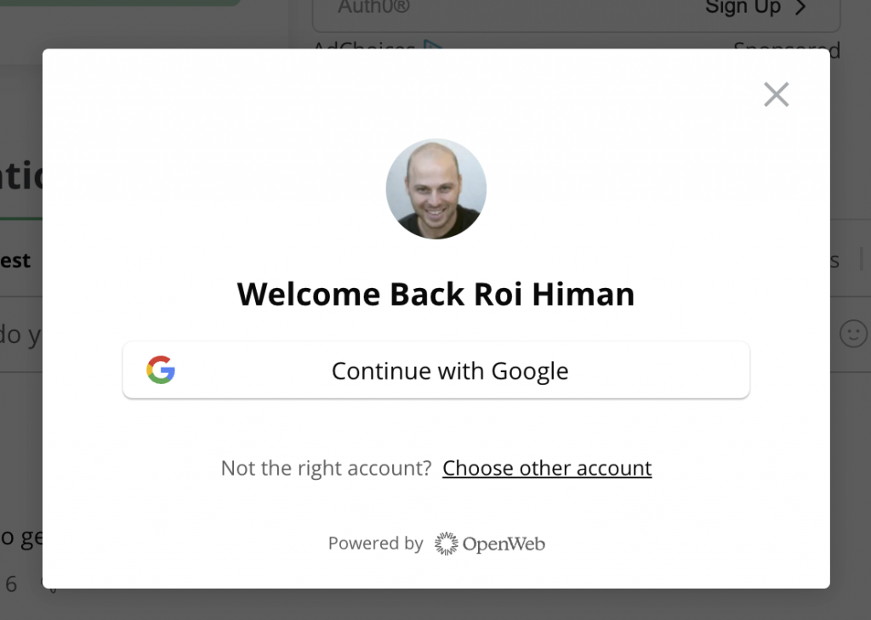The width and height of the screenshot is (871, 620).
Task: Click the 'Not the right account?' text
Action: (x=326, y=468)
